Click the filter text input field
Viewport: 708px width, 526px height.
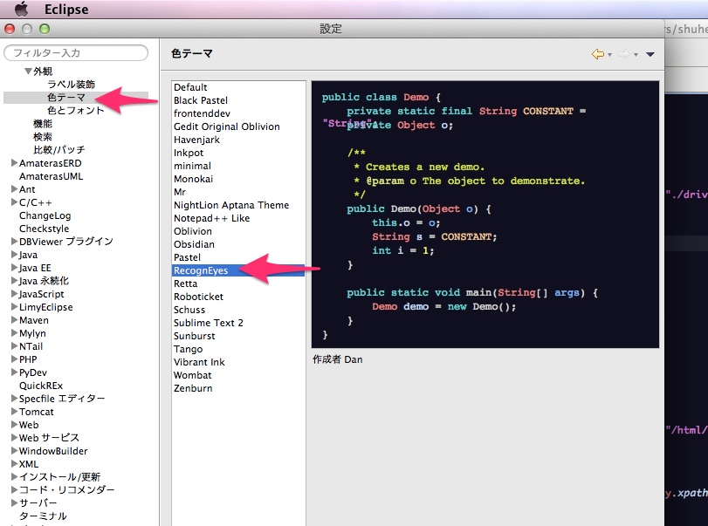pyautogui.click(x=76, y=53)
